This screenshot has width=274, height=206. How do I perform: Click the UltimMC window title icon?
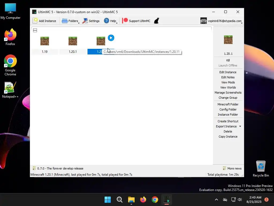34,12
